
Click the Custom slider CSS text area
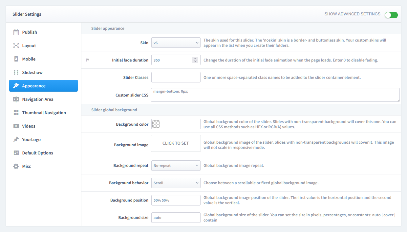pos(275,95)
